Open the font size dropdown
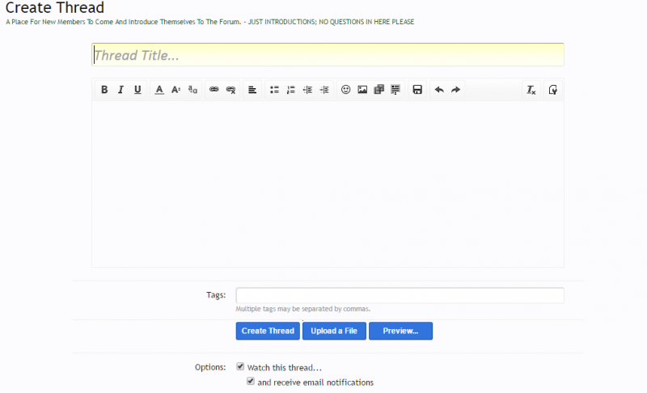Screen dimensions: 647x393 [x=175, y=90]
